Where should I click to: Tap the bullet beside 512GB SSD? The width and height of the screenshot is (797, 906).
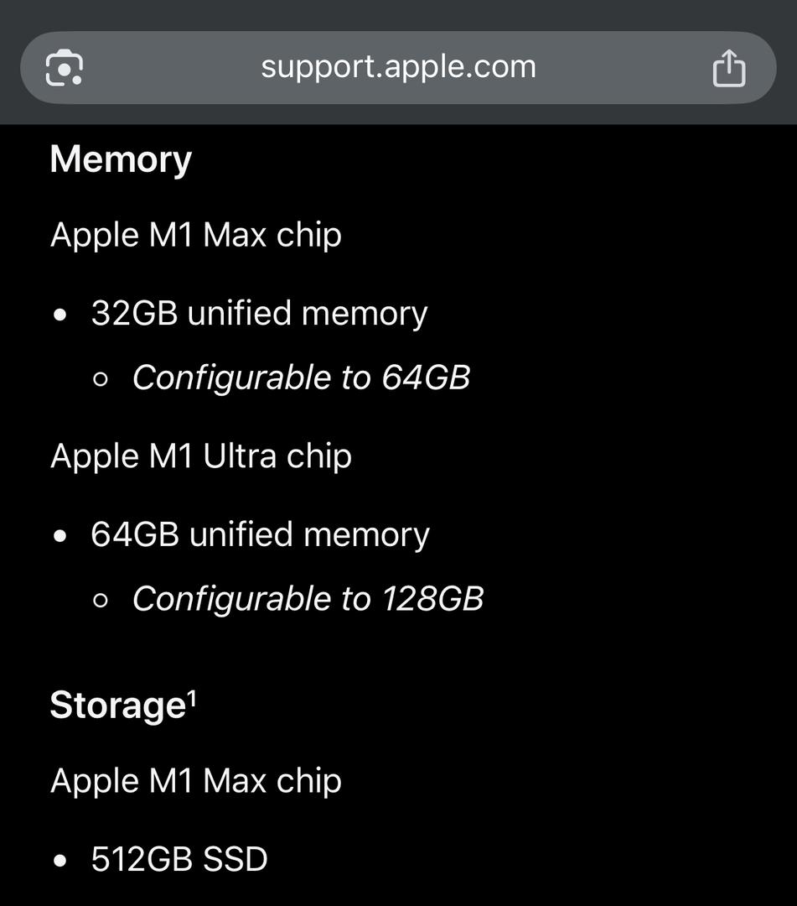pyautogui.click(x=60, y=861)
